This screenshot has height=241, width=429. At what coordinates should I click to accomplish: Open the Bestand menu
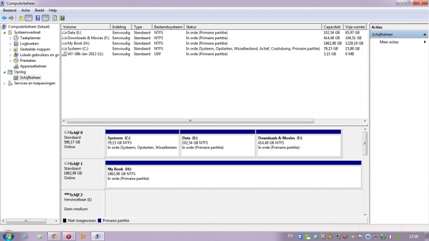pyautogui.click(x=10, y=10)
